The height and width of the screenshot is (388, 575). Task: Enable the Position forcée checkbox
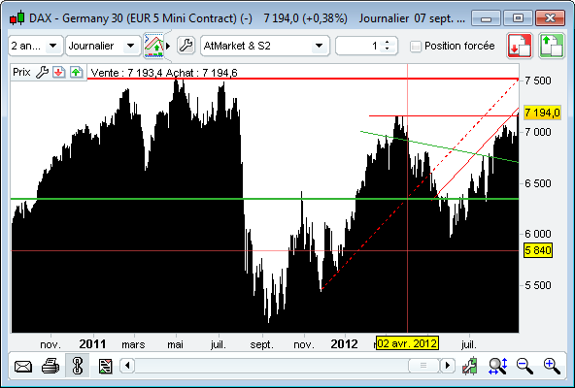click(x=416, y=47)
